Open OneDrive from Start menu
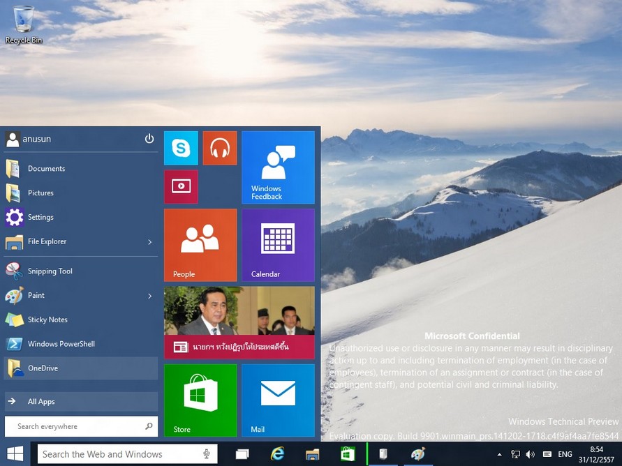This screenshot has height=466, width=622. pyautogui.click(x=81, y=368)
